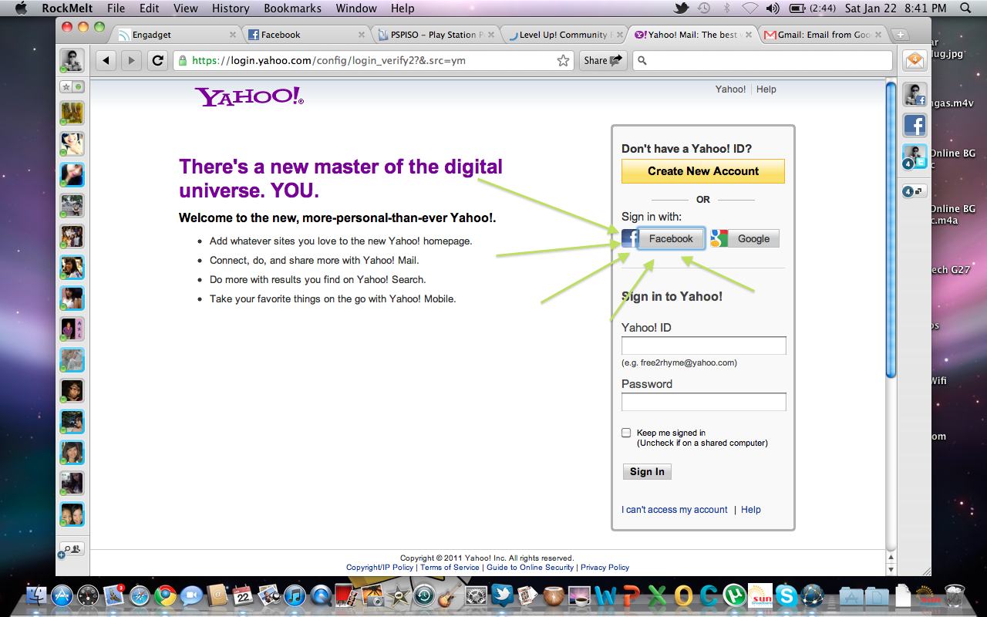Open the Apple menu
987x617 pixels.
coord(21,8)
